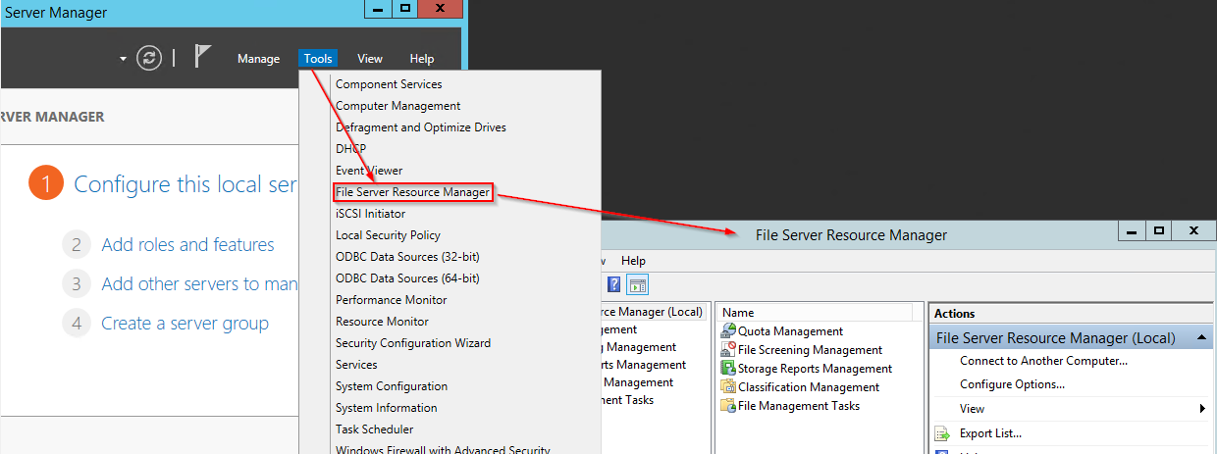Click Configure Options action

pyautogui.click(x=1012, y=384)
